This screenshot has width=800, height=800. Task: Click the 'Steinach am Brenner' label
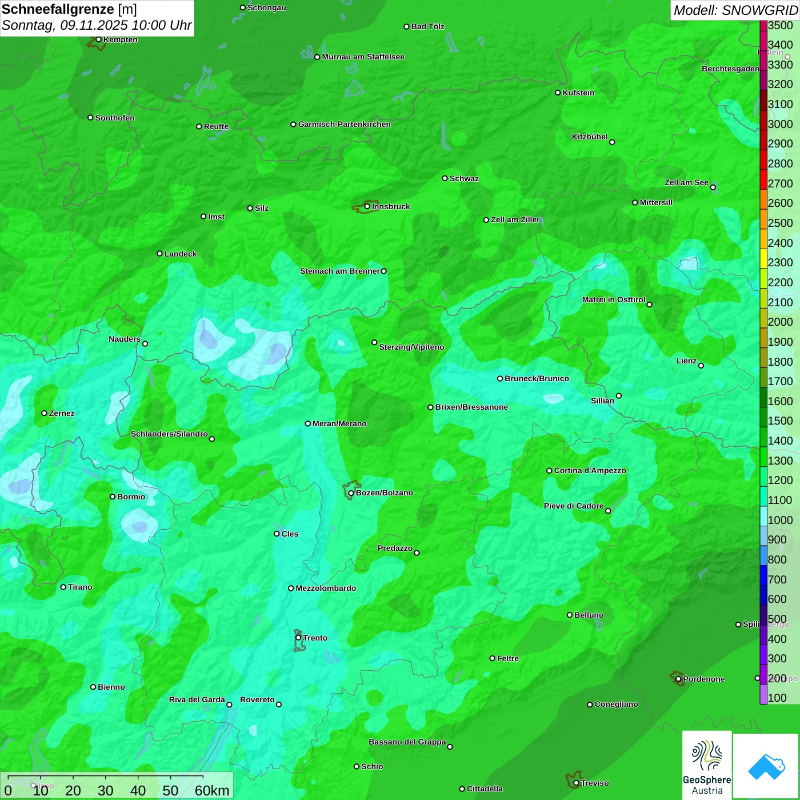point(340,271)
